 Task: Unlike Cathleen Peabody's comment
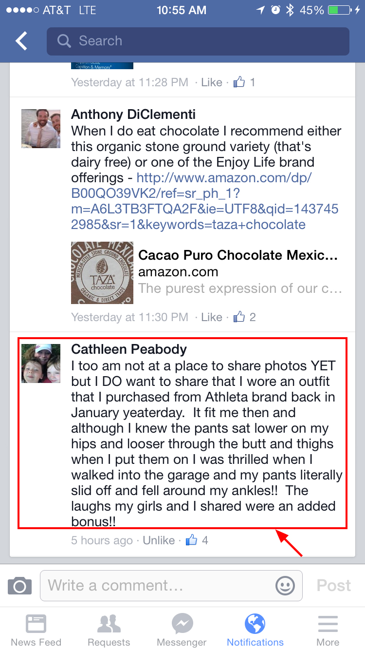(159, 540)
